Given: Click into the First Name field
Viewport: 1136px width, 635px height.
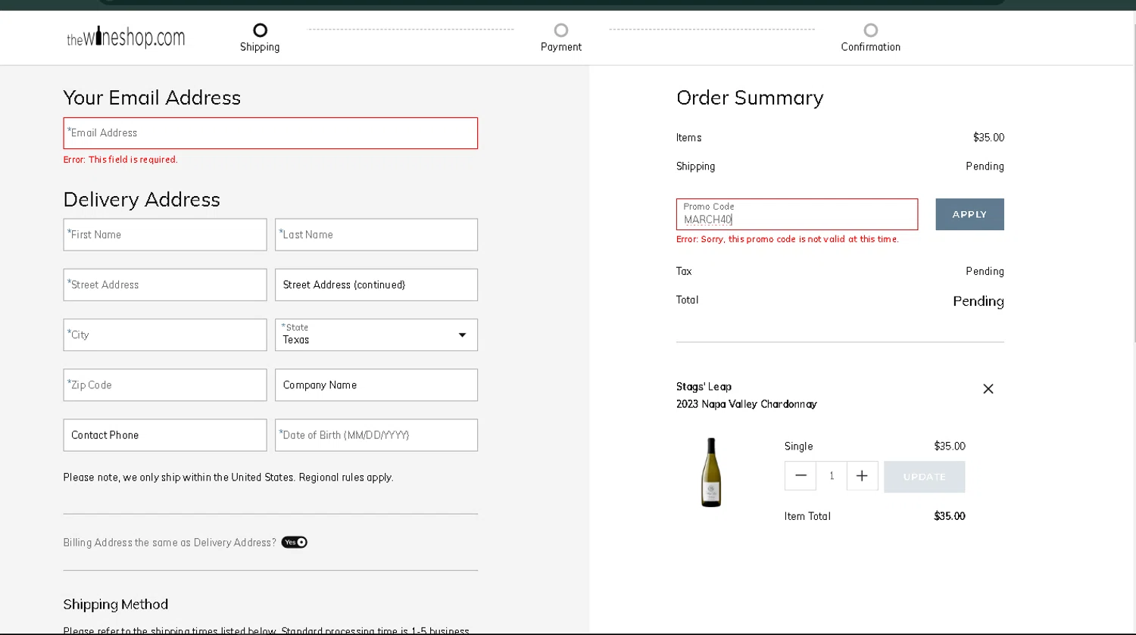Looking at the screenshot, I should [x=165, y=235].
